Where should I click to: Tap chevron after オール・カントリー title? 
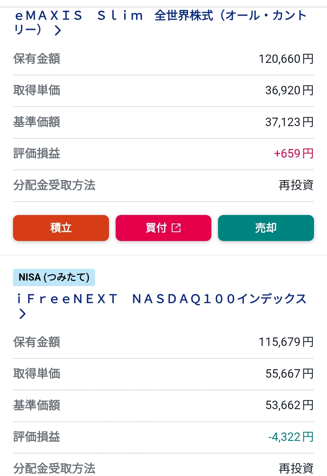(x=58, y=30)
